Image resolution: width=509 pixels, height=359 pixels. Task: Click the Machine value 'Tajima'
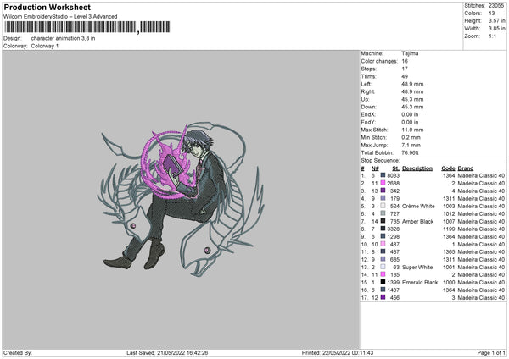(410, 53)
